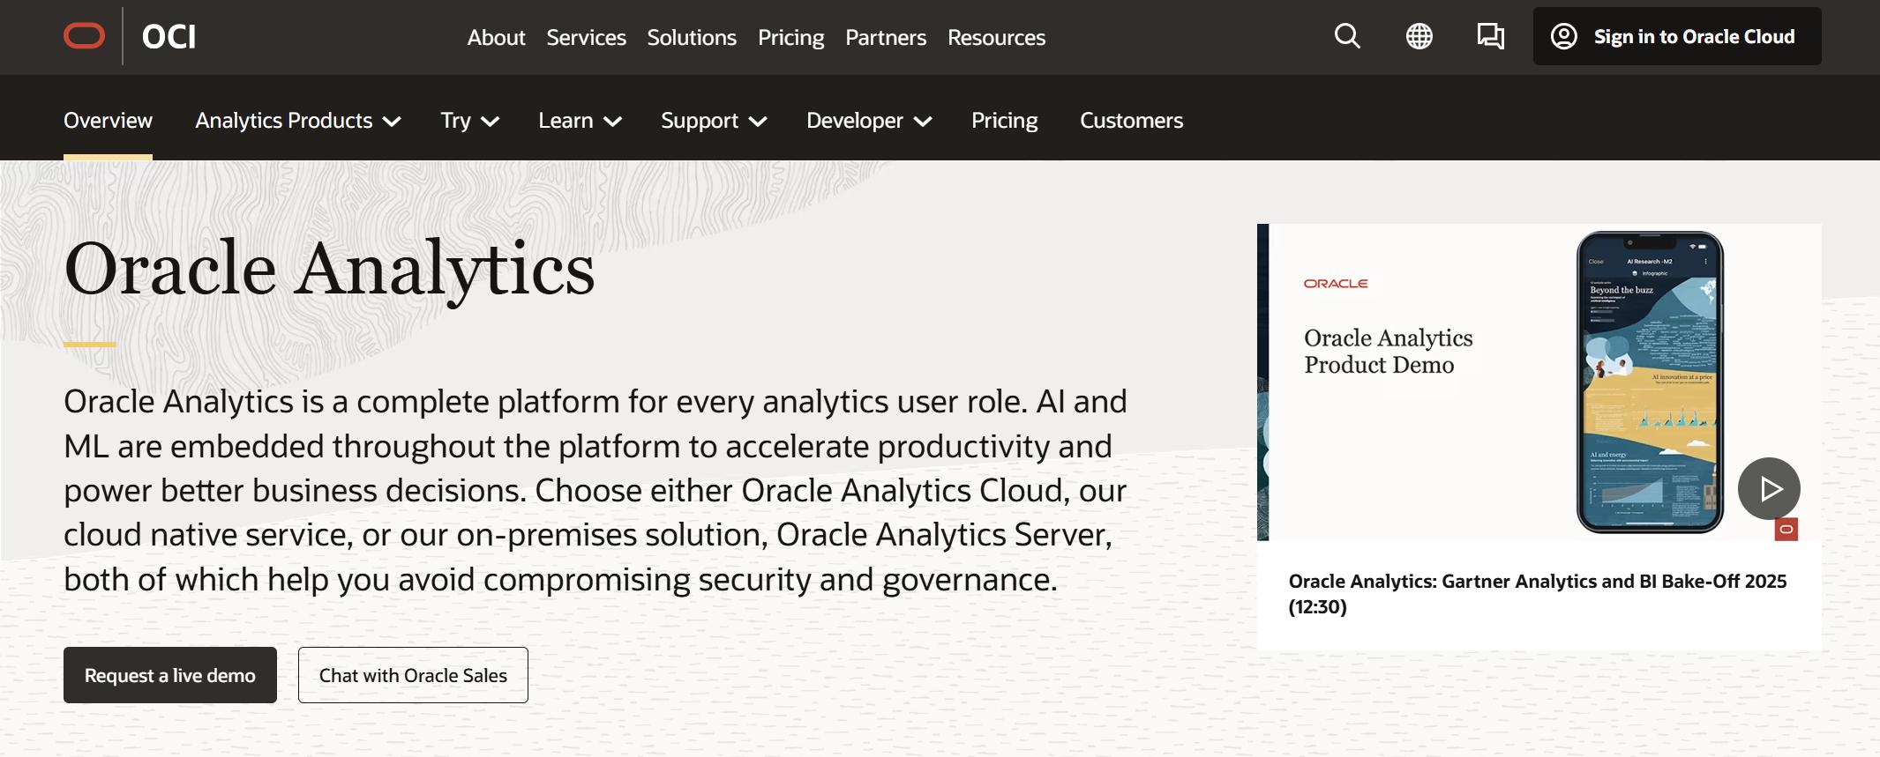Click the OCI home link
Viewport: 1880px width, 757px height.
[x=169, y=37]
